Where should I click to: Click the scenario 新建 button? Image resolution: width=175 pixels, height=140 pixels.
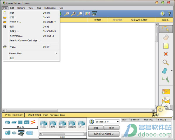coord(96,128)
